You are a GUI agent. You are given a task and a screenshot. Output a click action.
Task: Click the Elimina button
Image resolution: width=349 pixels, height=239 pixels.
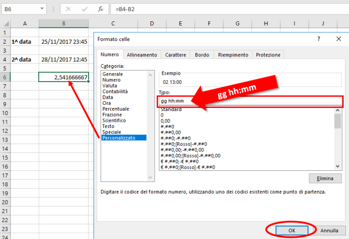pos(324,178)
